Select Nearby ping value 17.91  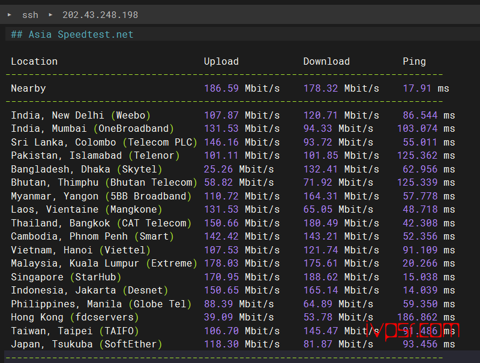(417, 88)
